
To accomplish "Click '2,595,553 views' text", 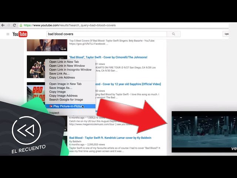I will coord(96,145).
